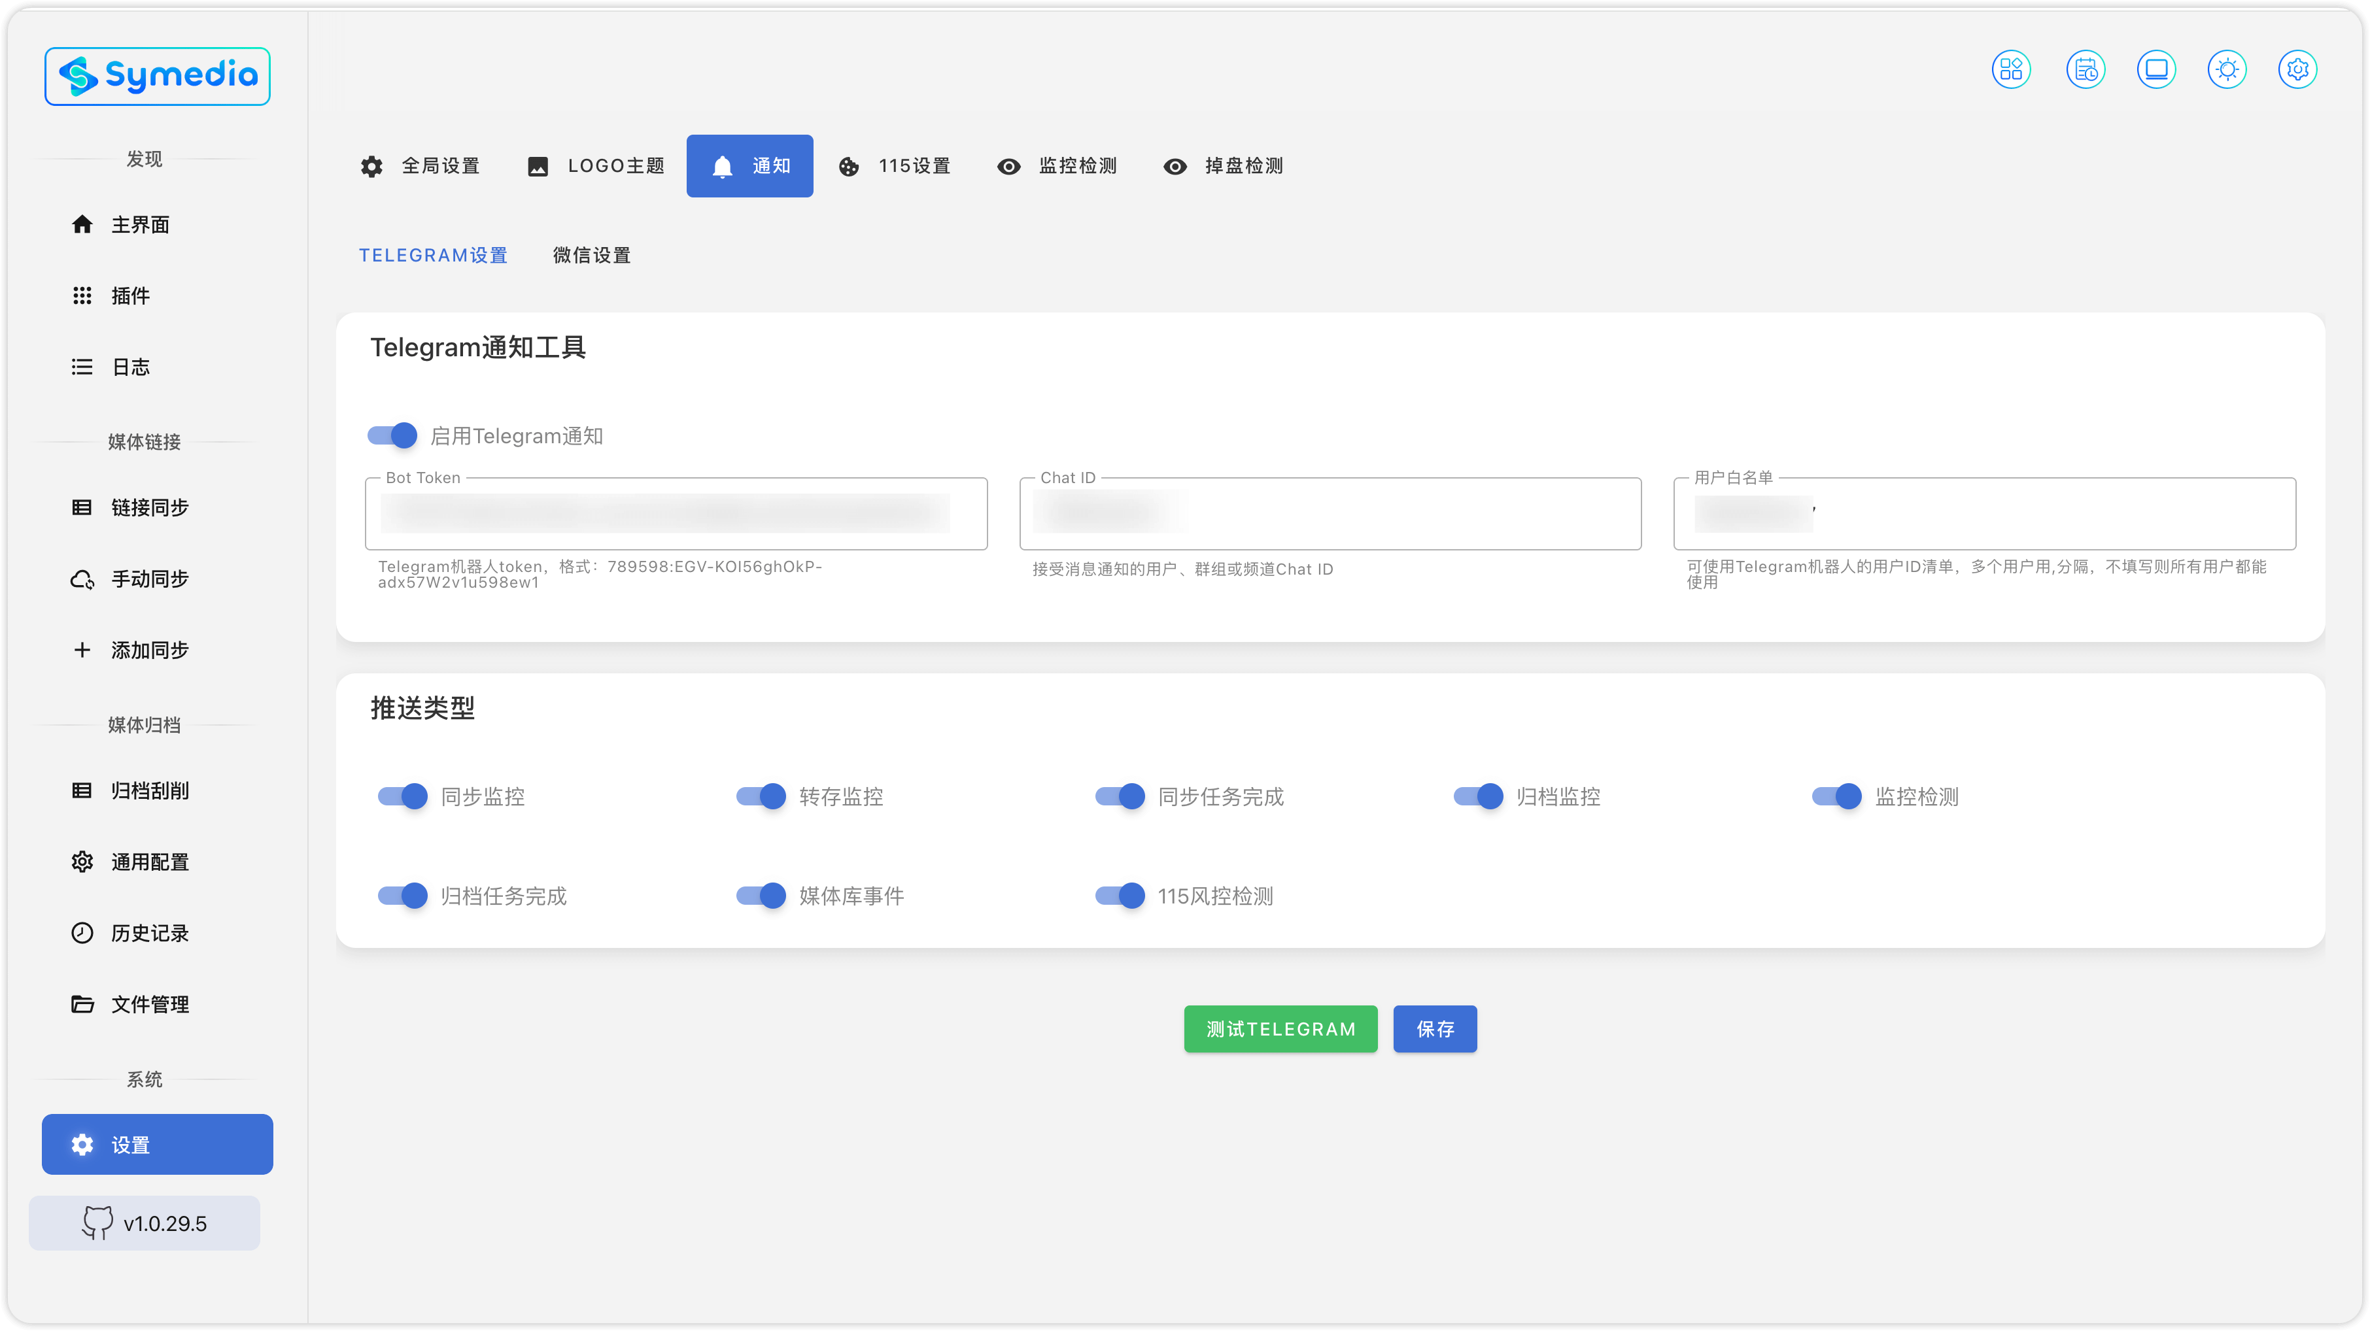Click the palette icon of 115设置 tab
This screenshot has height=1331, width=2370.
(x=848, y=167)
